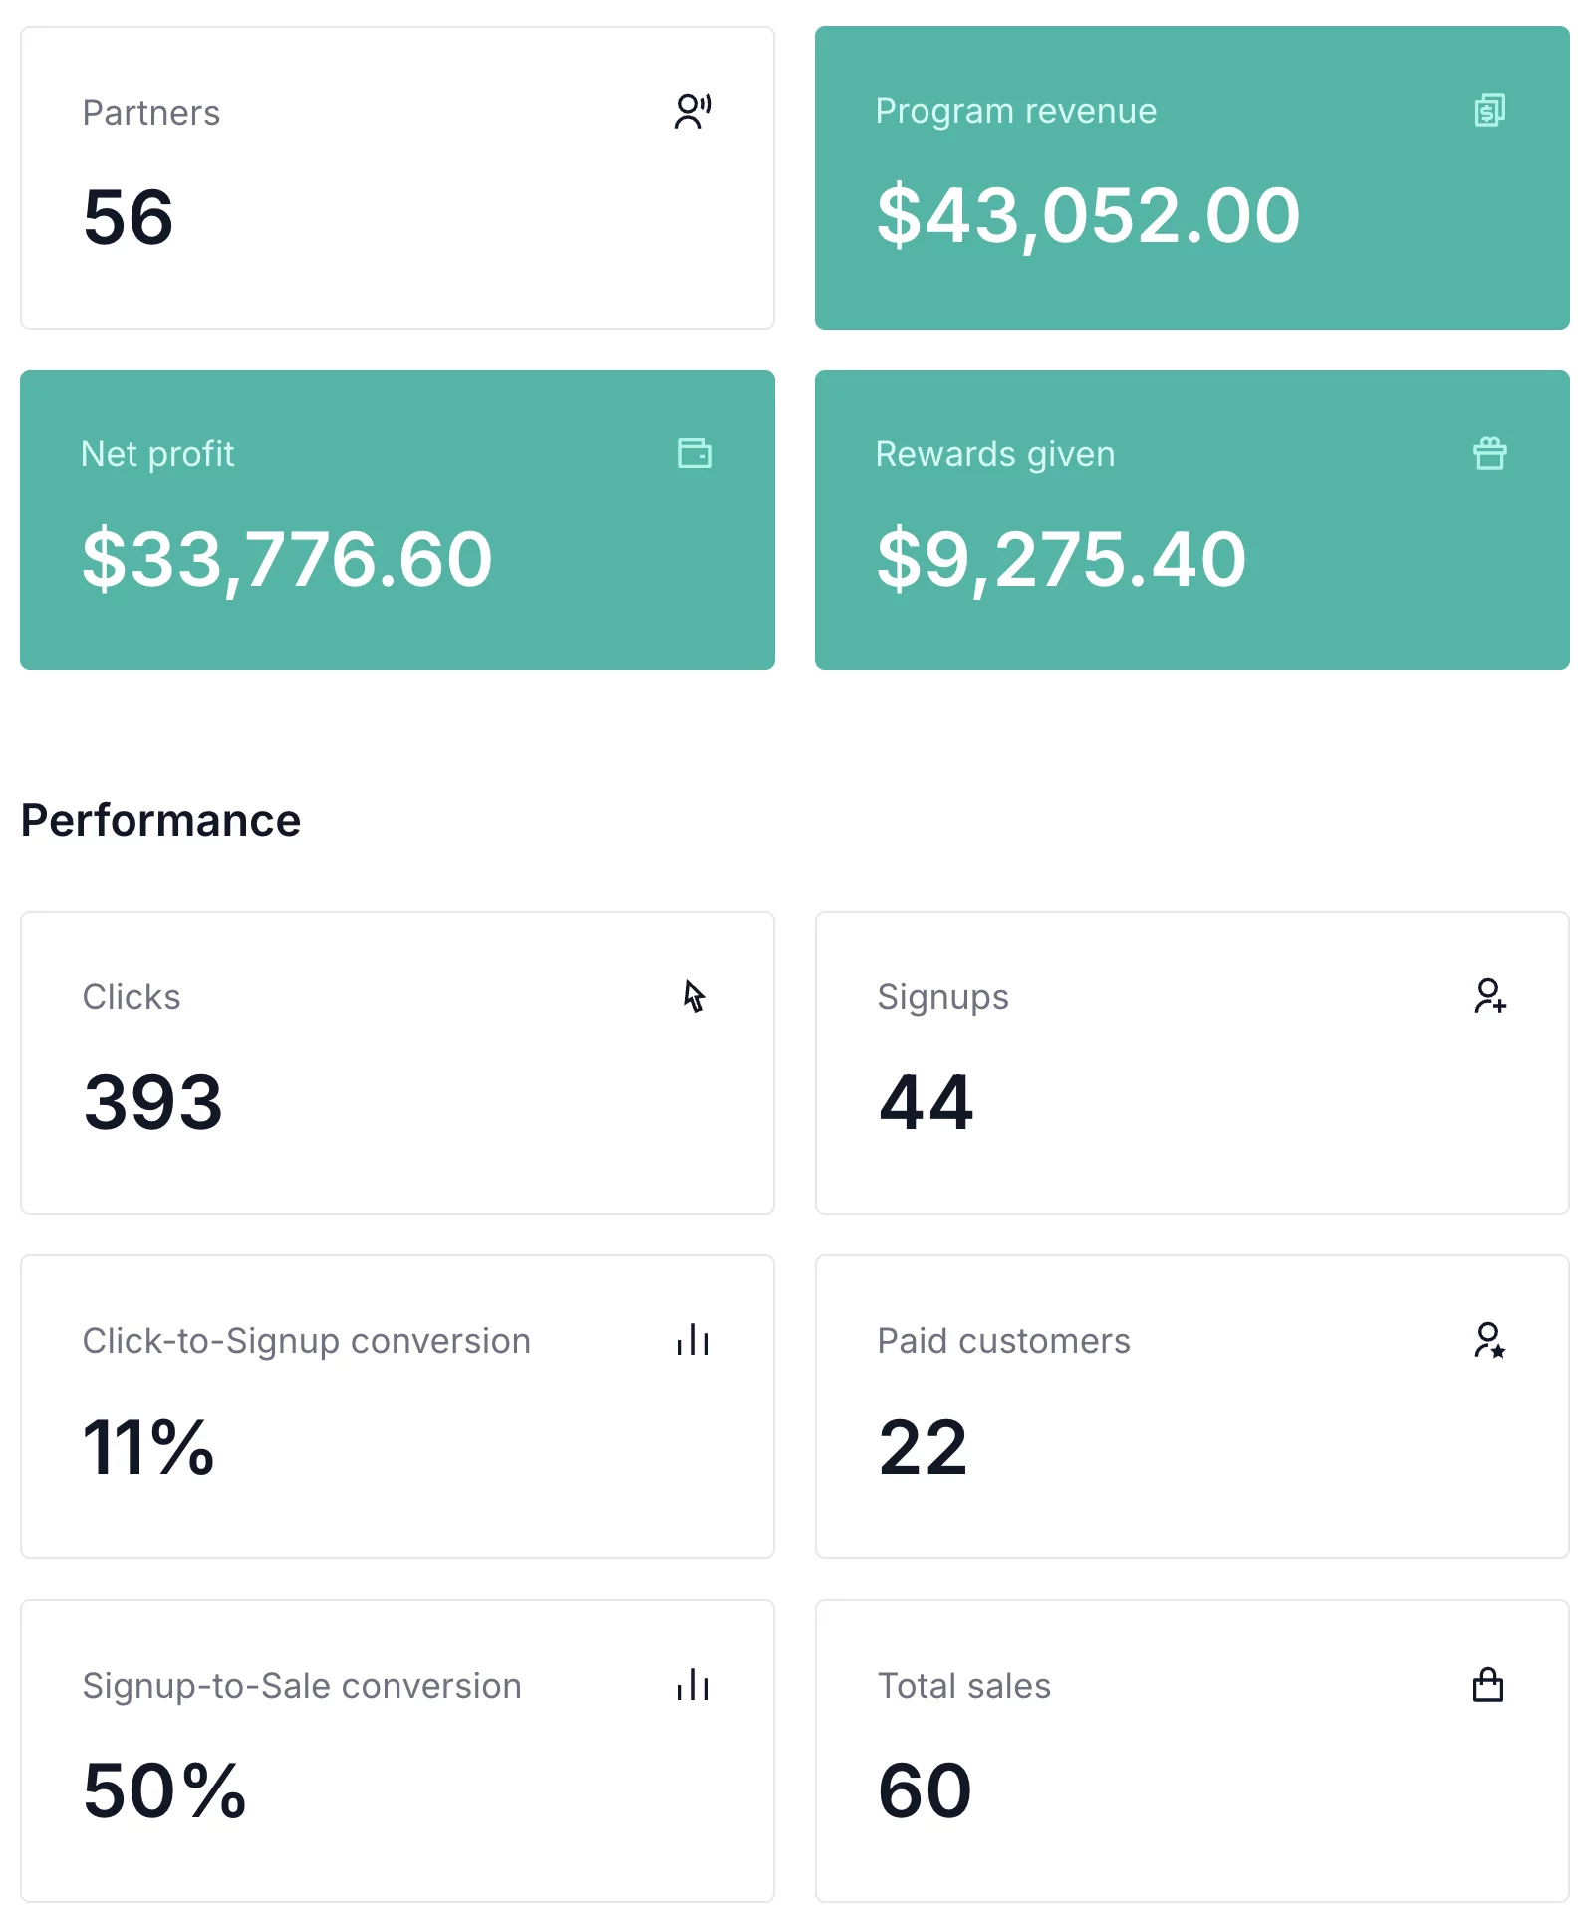Click the Paid customers user-star icon
The width and height of the screenshot is (1590, 1925).
[x=1489, y=1340]
